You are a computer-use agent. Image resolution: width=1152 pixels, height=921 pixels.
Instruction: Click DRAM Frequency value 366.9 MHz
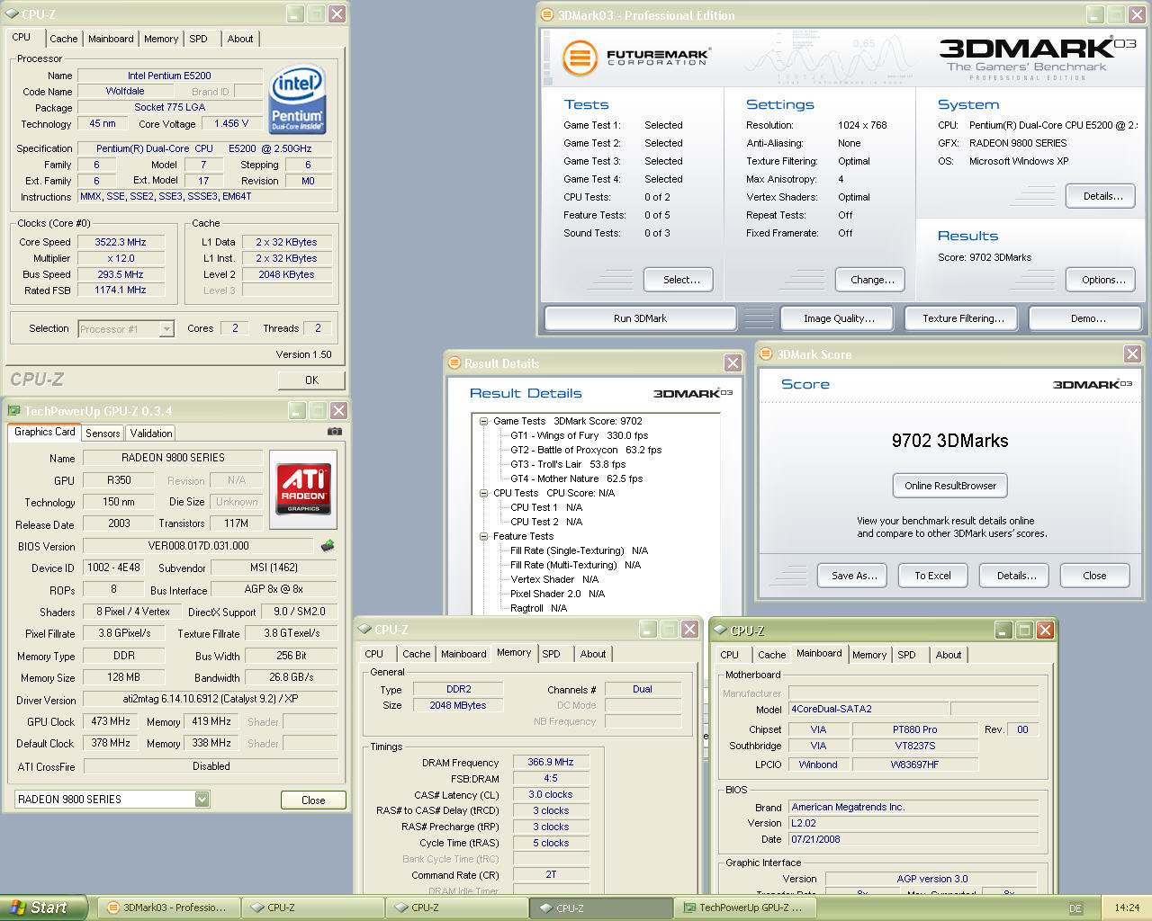click(550, 762)
